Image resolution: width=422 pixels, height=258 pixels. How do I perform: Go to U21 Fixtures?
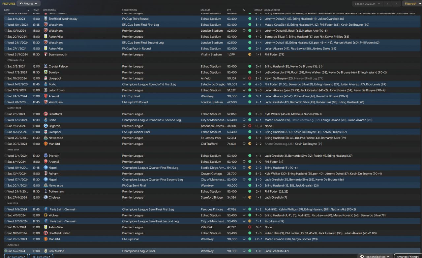16,256
